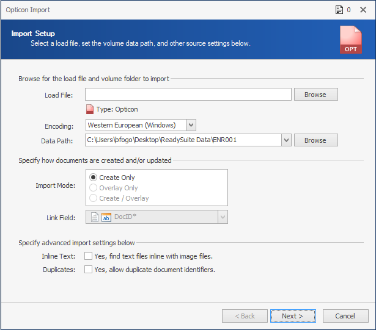Click into the Load File text field
The height and width of the screenshot is (330, 376).
coord(188,95)
